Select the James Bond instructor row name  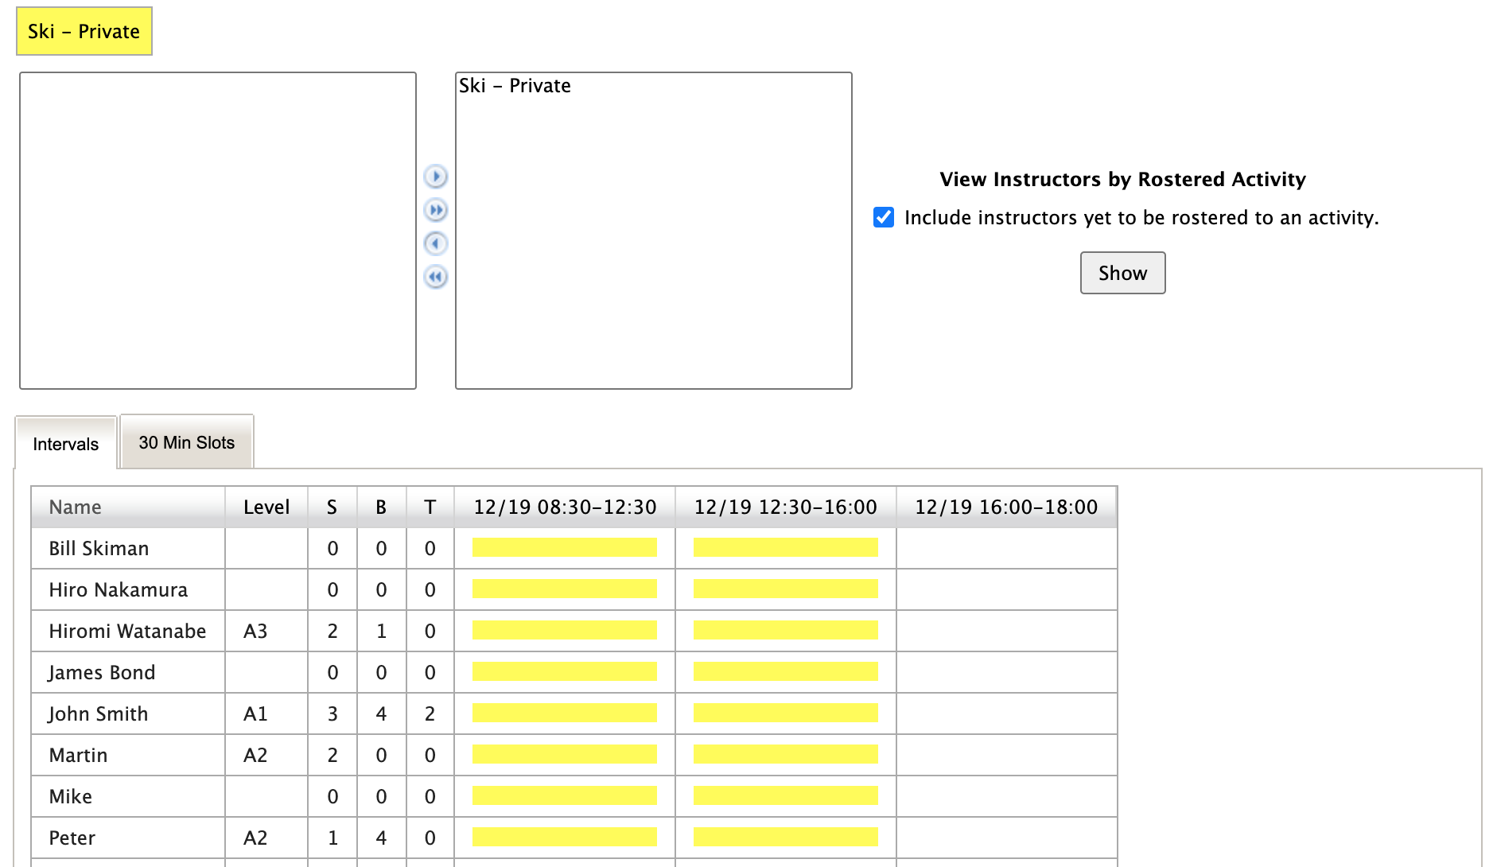(102, 672)
